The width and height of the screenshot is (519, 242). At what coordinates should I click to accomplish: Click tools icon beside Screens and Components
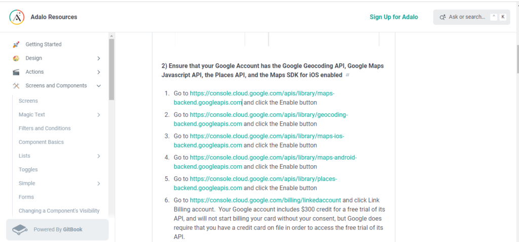[x=16, y=86]
